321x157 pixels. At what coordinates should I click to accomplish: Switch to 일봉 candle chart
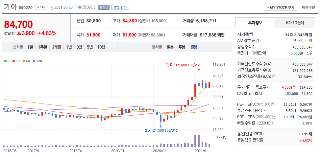click(x=170, y=47)
